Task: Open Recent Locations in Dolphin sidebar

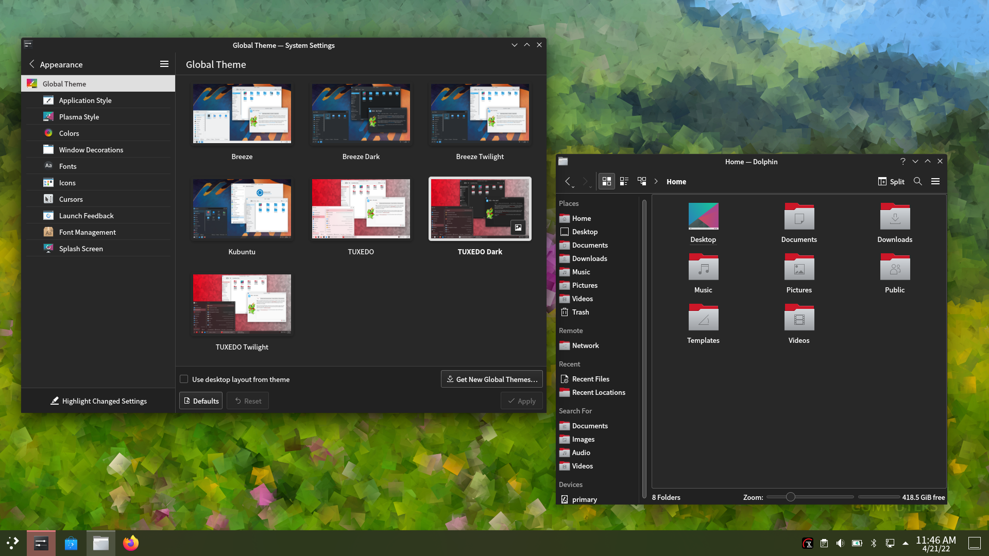Action: (x=599, y=392)
